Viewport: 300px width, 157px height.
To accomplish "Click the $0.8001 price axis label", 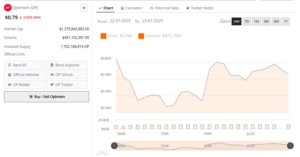I will 106,58.
